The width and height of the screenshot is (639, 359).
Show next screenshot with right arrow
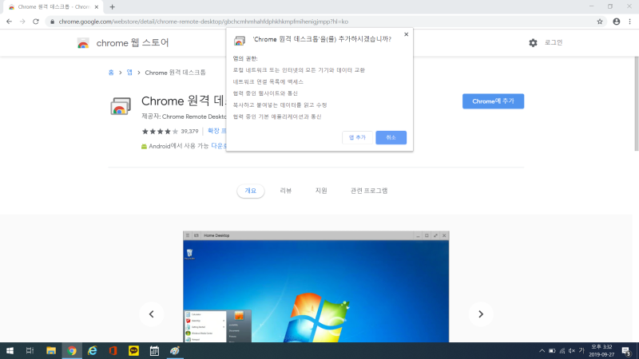pos(481,314)
